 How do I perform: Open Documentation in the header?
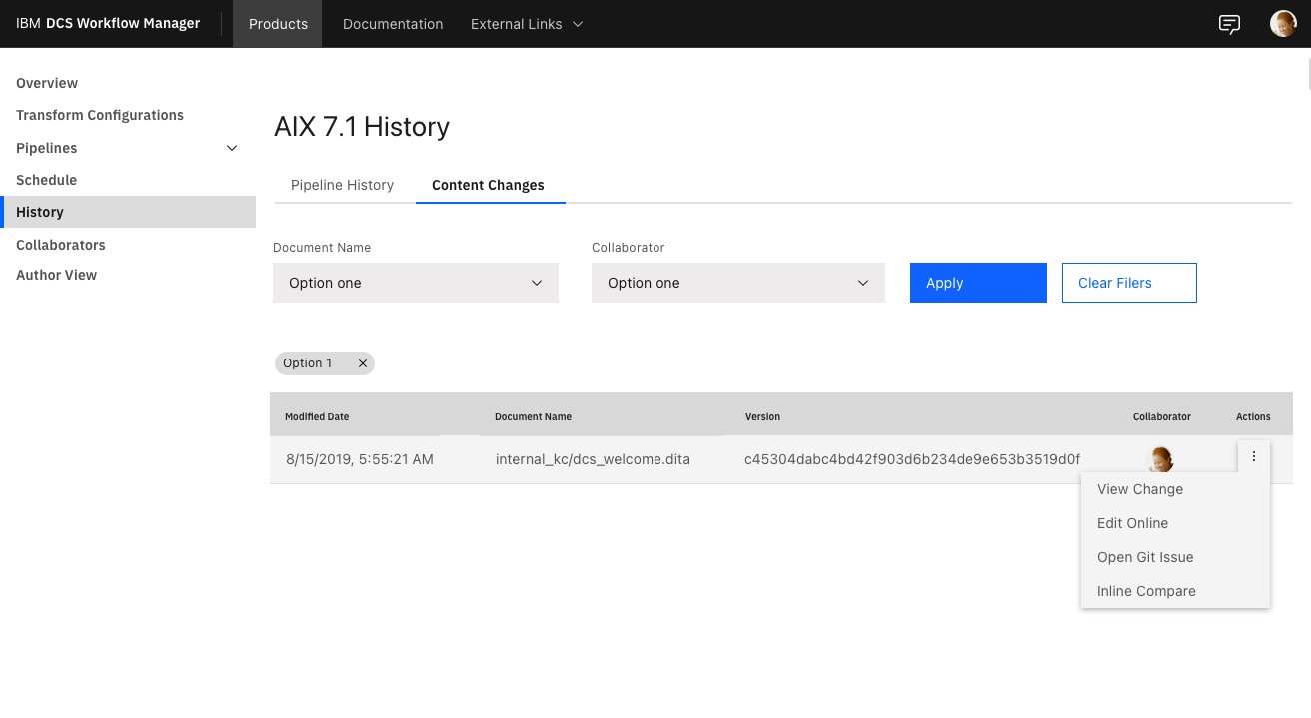[x=393, y=24]
